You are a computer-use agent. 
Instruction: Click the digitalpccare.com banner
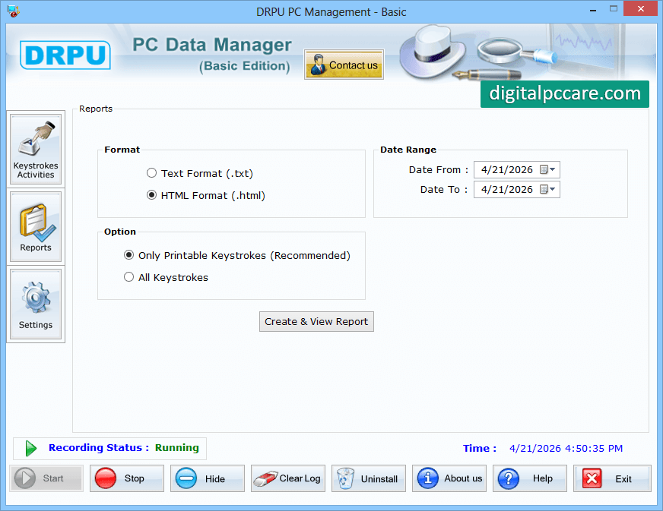click(x=564, y=93)
